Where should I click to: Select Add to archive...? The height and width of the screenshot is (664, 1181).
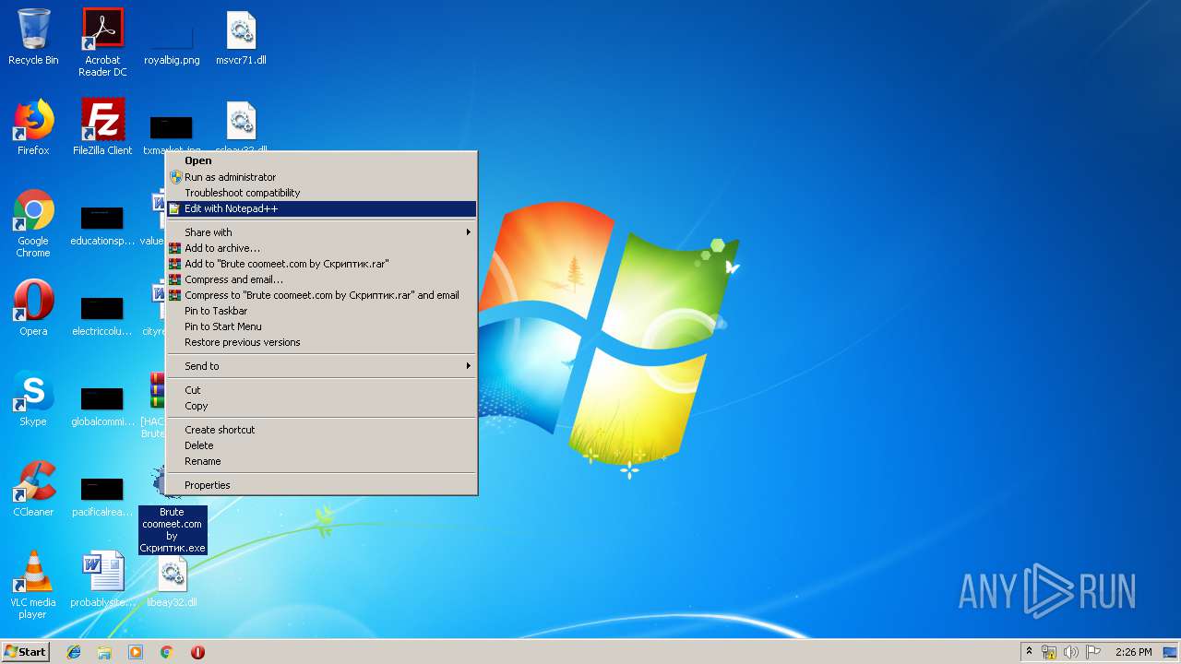pyautogui.click(x=321, y=248)
